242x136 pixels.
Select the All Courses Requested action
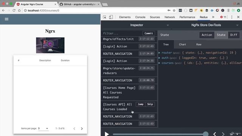129,92
